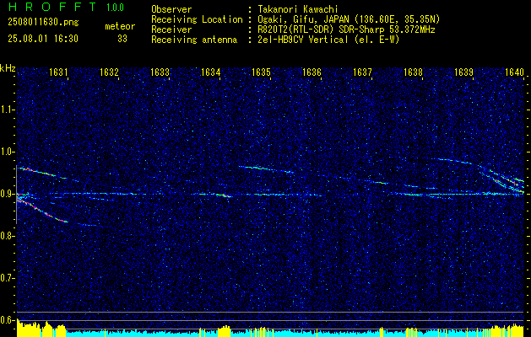
Task: Click the 1635 time marker
Action: [x=262, y=72]
